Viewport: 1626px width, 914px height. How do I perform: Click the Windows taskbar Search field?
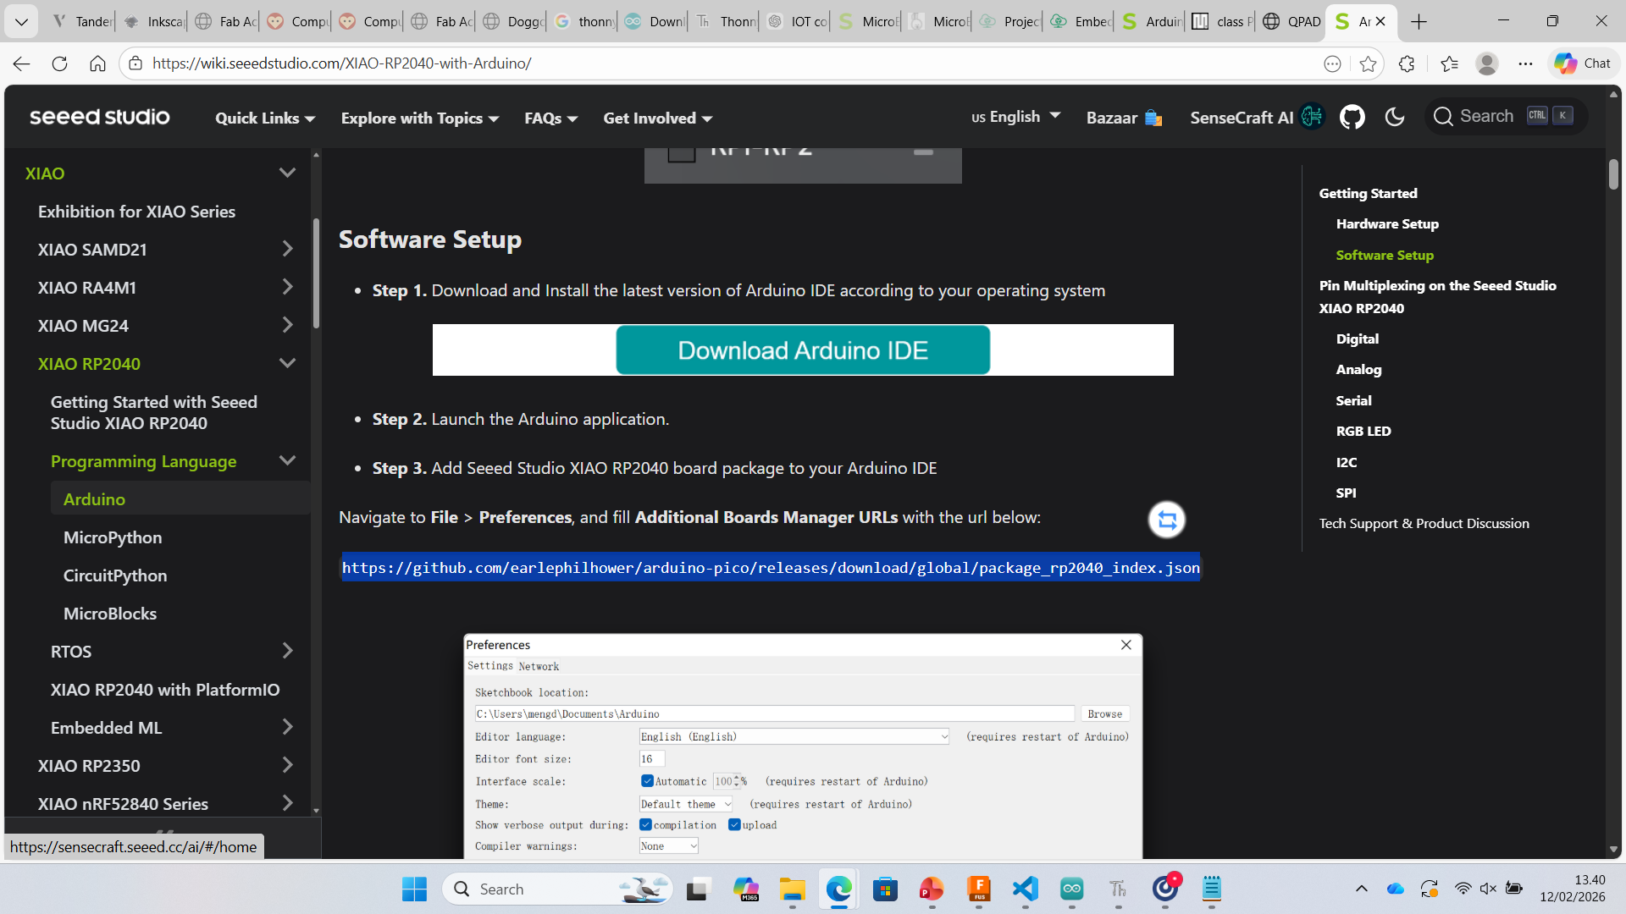[x=559, y=889]
